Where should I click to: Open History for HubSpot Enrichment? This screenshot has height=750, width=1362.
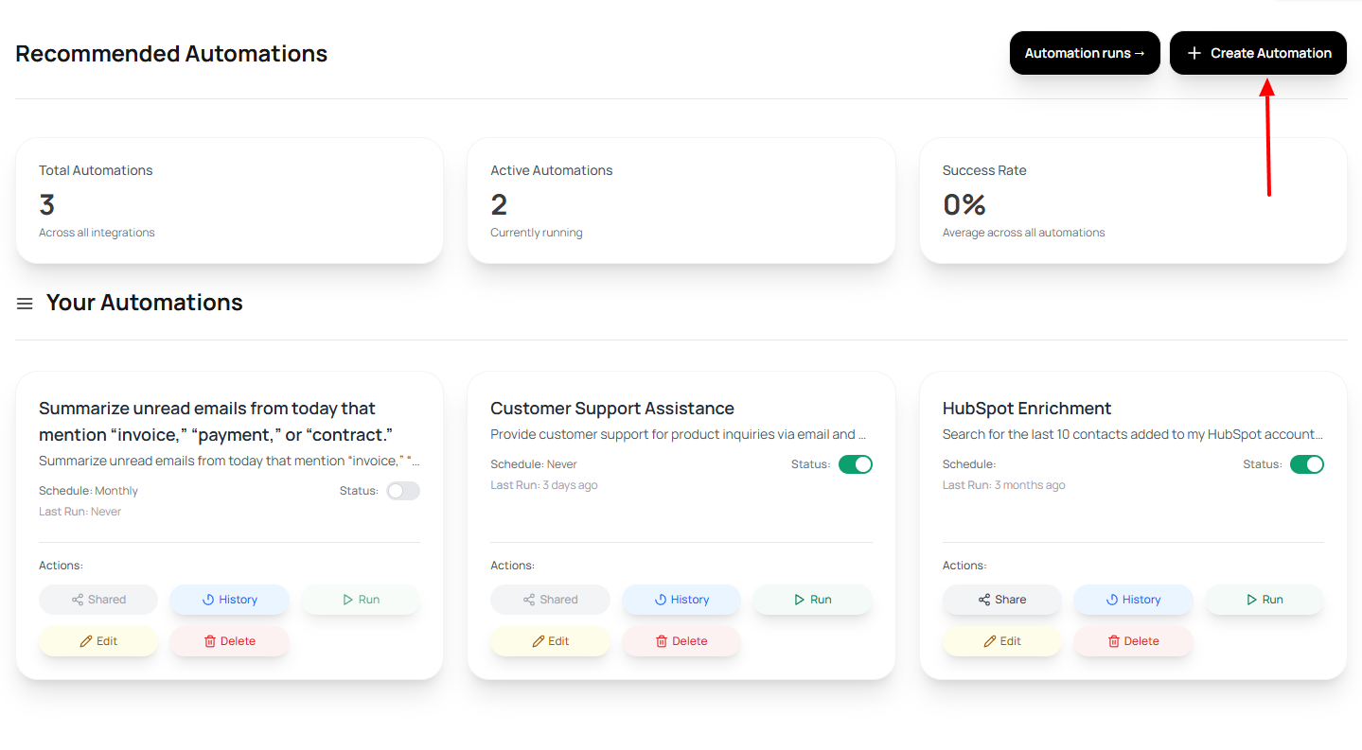tap(1133, 600)
